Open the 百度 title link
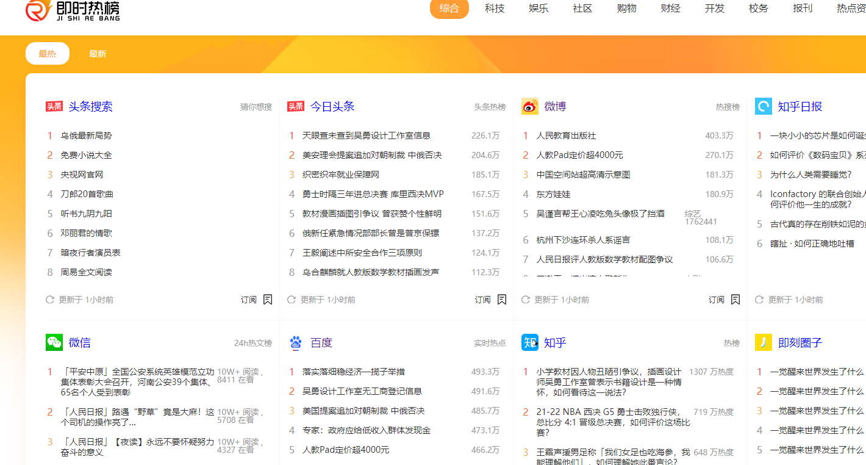This screenshot has width=866, height=465. (x=321, y=342)
